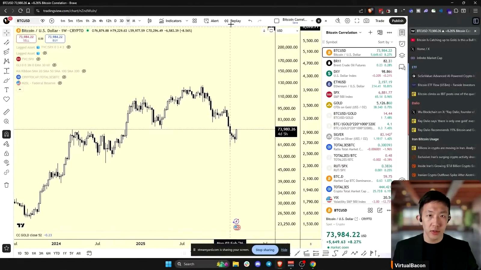Image resolution: width=481 pixels, height=270 pixels.
Task: Hide the screen sharing notification
Action: pos(284,250)
